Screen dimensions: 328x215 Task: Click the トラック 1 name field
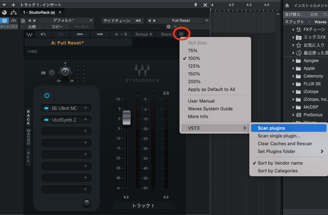tap(144, 205)
